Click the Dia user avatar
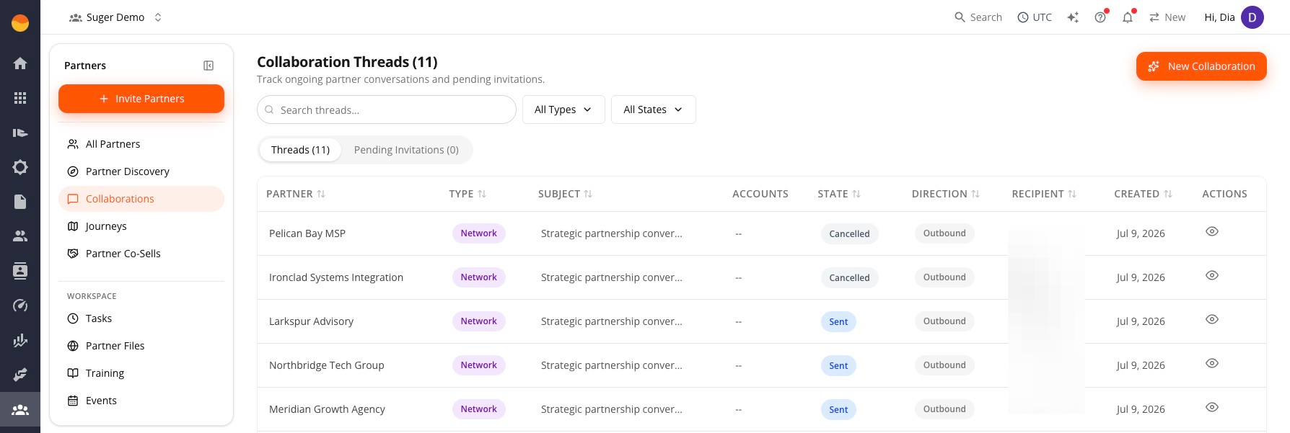This screenshot has height=433, width=1290. [1252, 17]
